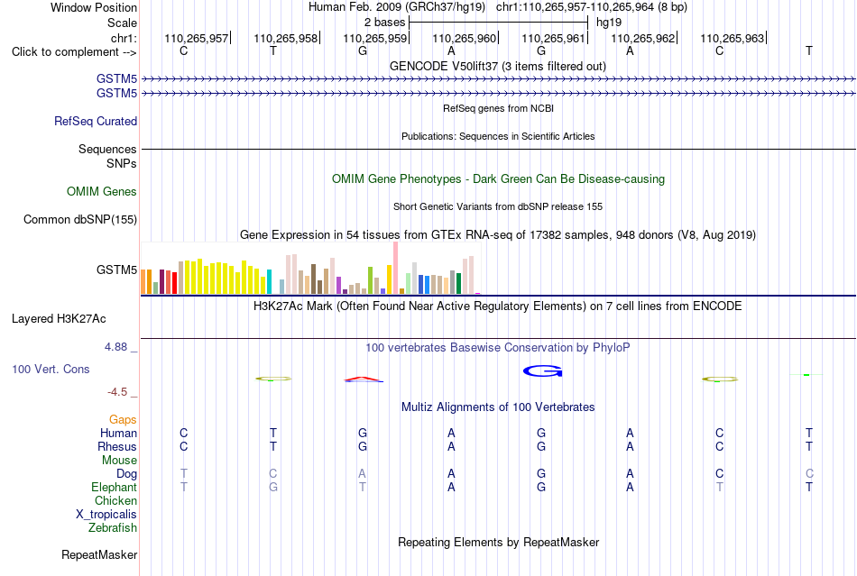Select the Zebrafish species row label

click(x=113, y=528)
